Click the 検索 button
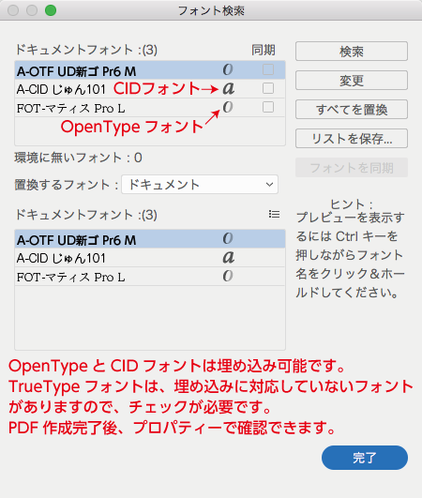The width and height of the screenshot is (422, 498). pos(352,52)
